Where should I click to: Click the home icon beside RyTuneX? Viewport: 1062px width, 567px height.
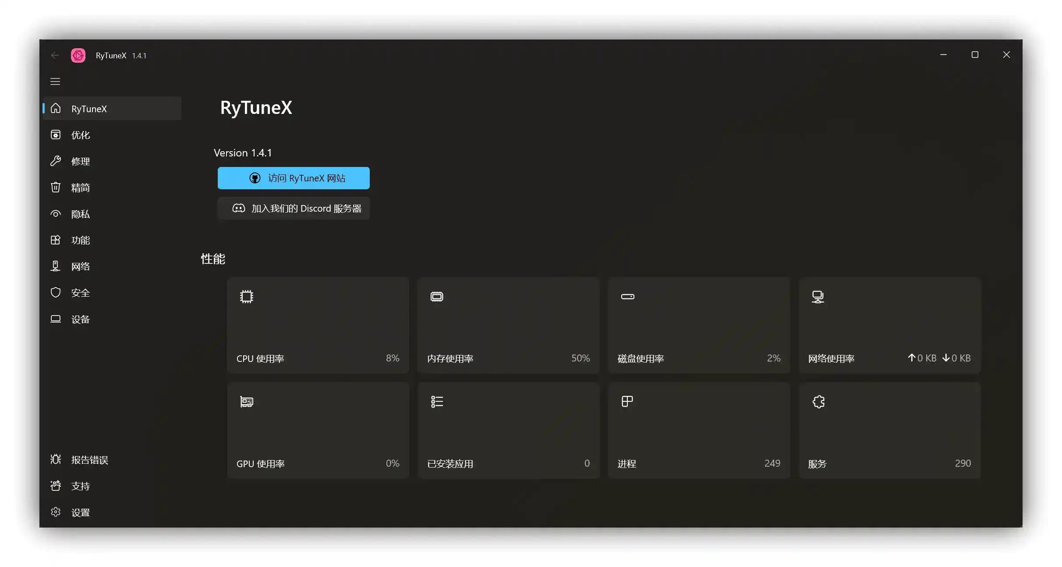pyautogui.click(x=56, y=108)
